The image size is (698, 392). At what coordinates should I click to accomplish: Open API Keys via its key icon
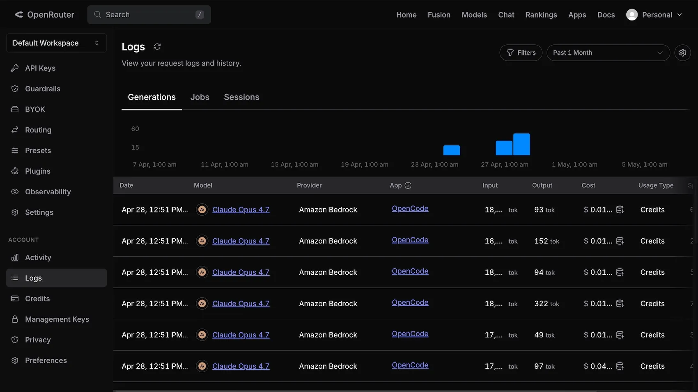pyautogui.click(x=15, y=68)
